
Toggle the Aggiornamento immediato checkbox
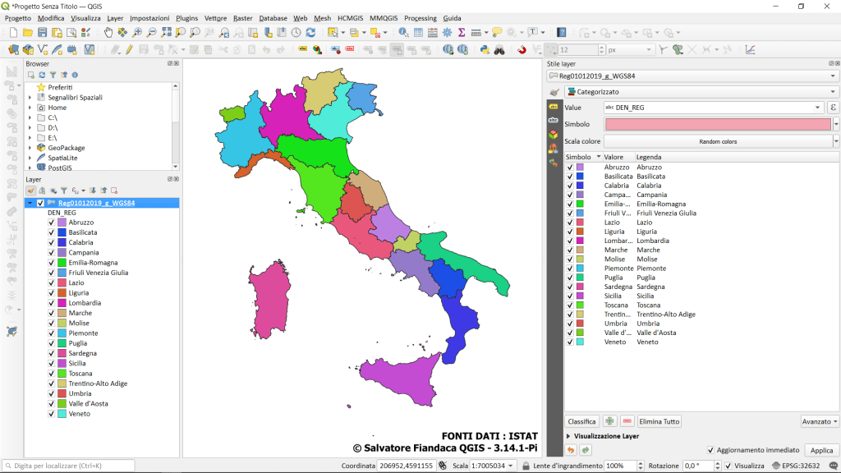[710, 450]
